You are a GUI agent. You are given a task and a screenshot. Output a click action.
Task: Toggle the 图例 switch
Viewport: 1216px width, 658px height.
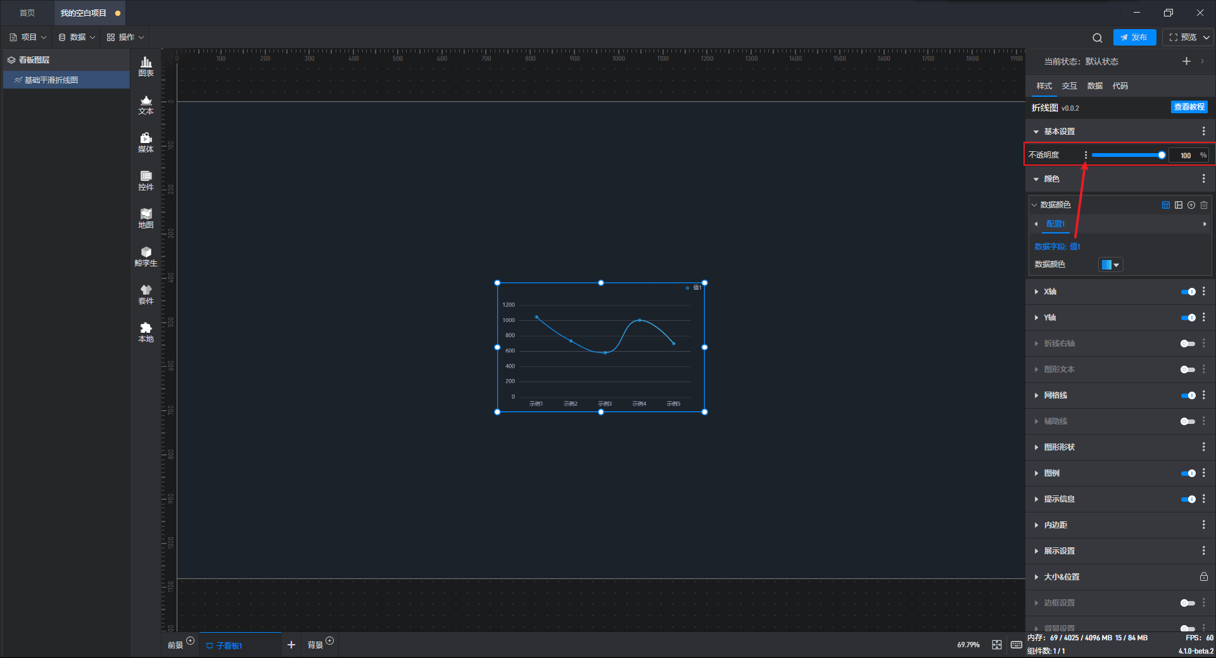coord(1188,473)
